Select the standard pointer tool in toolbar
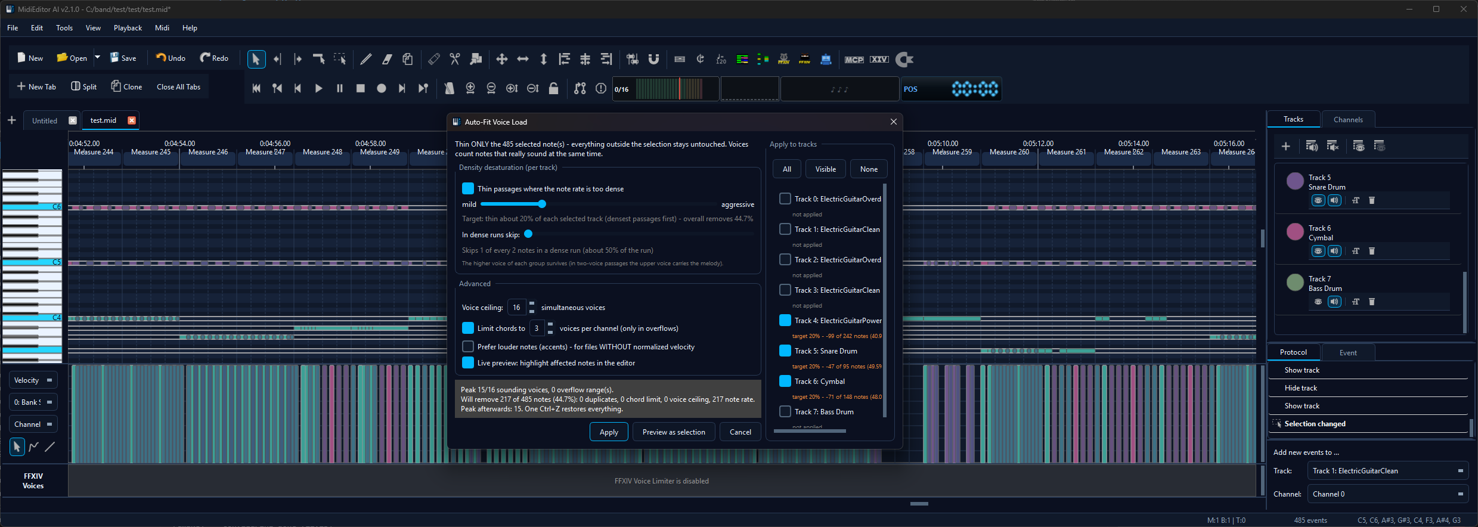Viewport: 1478px width, 527px height. coord(256,58)
